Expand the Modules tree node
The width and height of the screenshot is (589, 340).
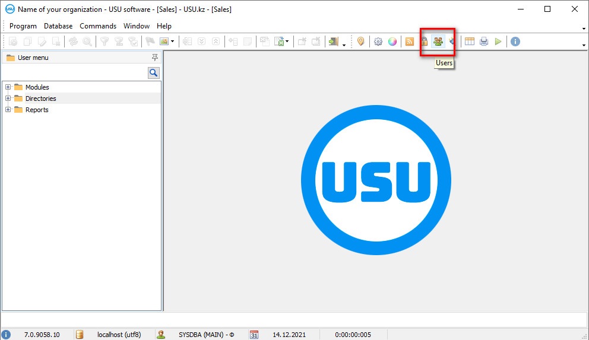pos(8,87)
